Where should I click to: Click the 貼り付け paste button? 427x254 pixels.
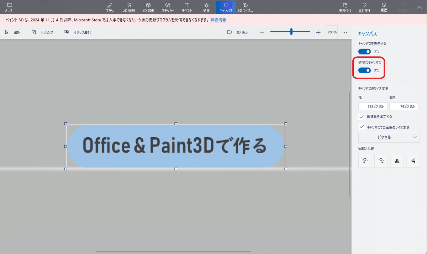(x=345, y=7)
